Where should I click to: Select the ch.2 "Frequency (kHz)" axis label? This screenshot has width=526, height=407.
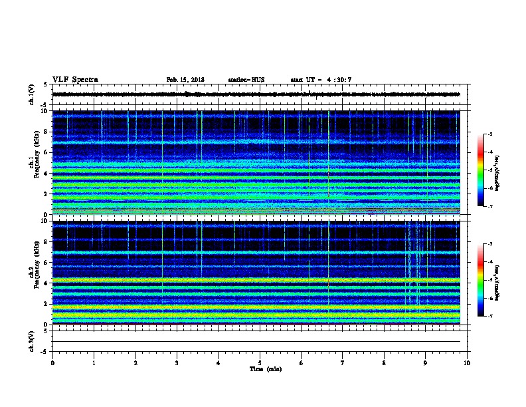[x=37, y=265]
